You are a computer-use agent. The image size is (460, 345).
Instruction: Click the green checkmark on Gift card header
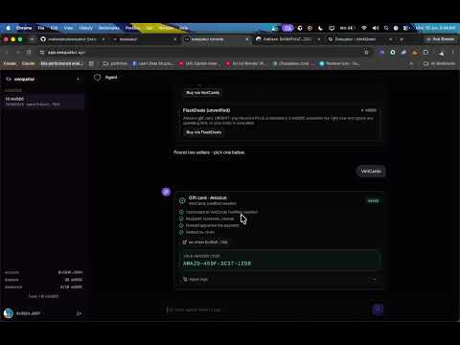pos(182,200)
